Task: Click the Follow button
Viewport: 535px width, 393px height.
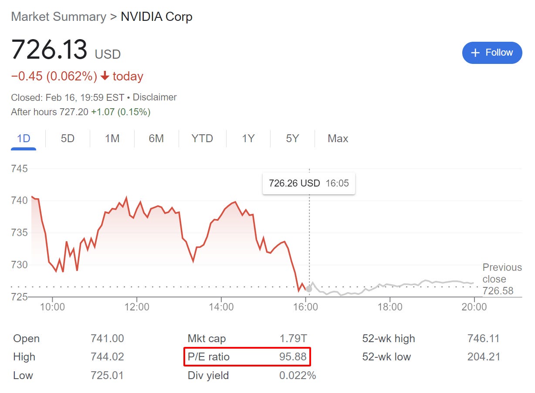Action: [x=492, y=53]
